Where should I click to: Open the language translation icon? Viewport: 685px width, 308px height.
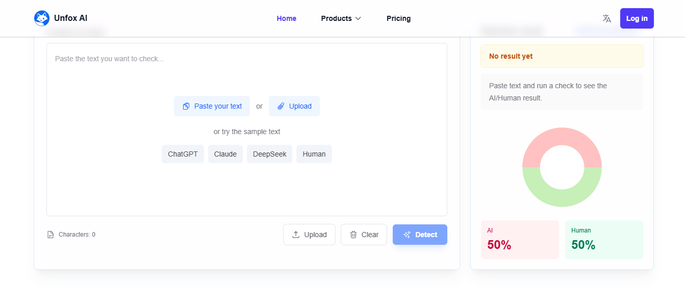coord(606,18)
